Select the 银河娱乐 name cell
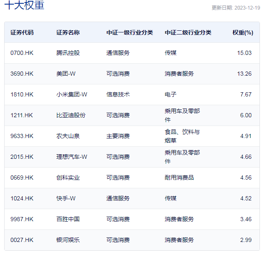Screen dimensions: 262x254 tap(68, 240)
